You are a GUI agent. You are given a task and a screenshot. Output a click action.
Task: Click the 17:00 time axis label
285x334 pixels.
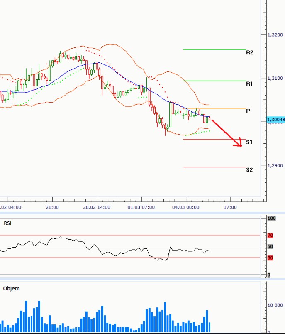click(230, 207)
